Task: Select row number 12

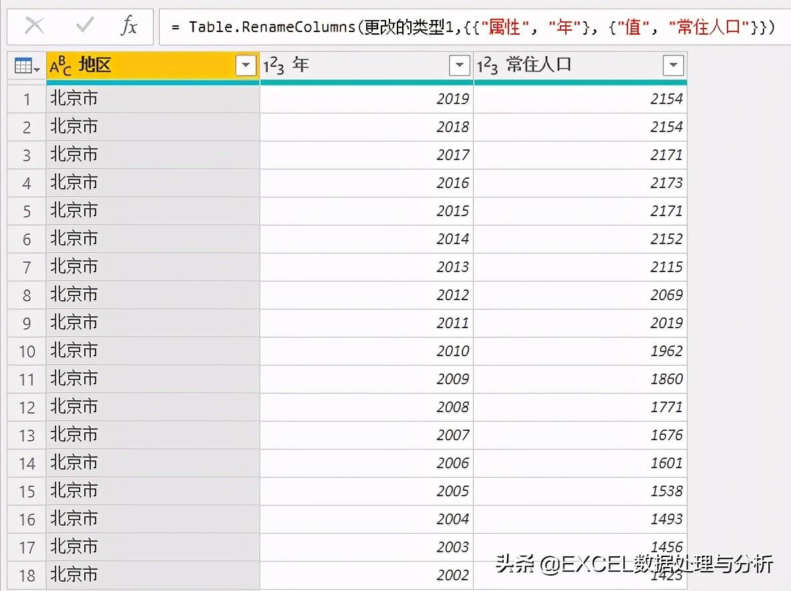Action: pyautogui.click(x=27, y=407)
